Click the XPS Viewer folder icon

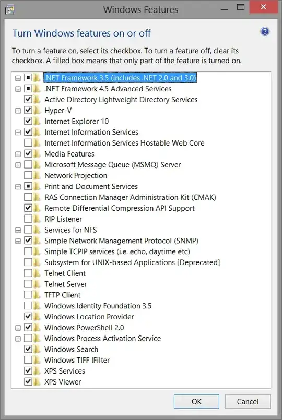[x=37, y=381]
